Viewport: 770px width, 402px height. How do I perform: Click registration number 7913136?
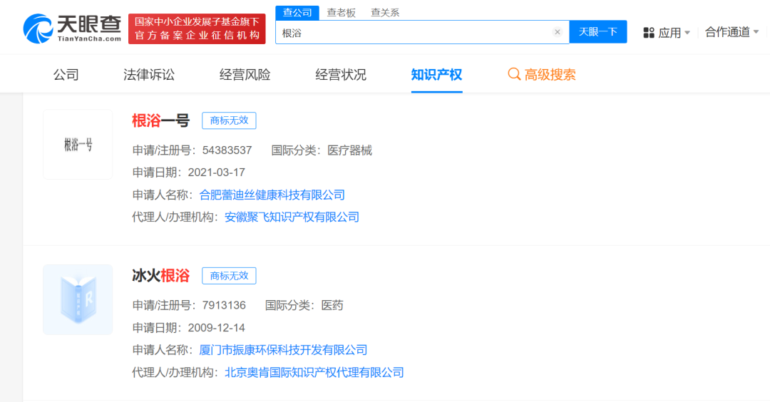click(x=224, y=305)
